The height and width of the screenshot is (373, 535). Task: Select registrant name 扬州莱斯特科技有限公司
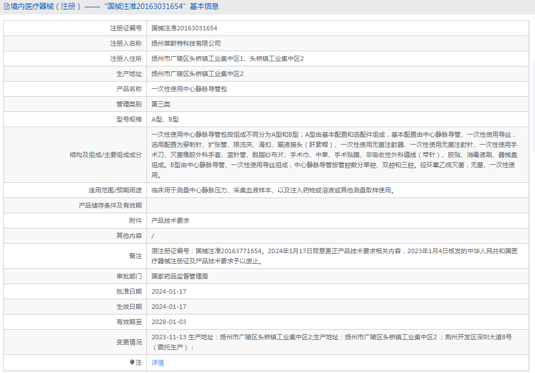pos(186,44)
